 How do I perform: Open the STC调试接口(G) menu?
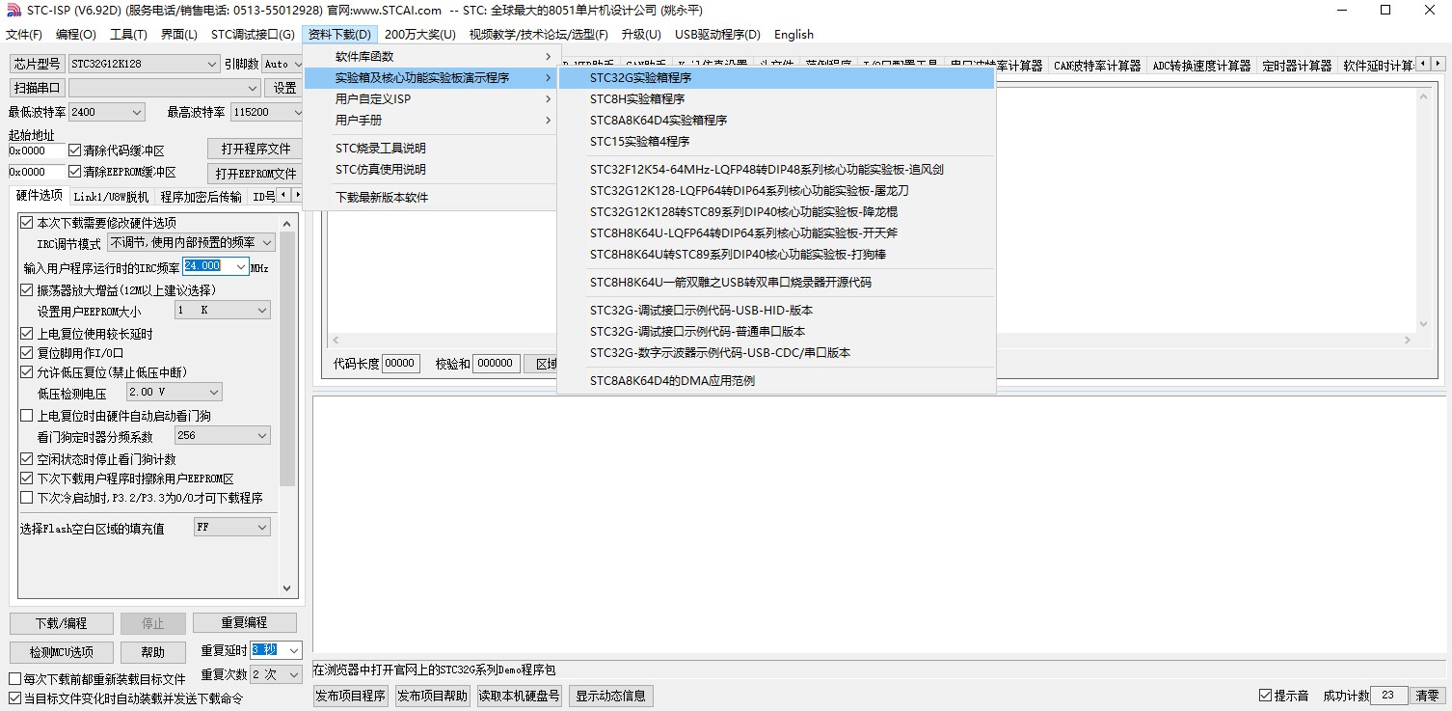click(253, 35)
